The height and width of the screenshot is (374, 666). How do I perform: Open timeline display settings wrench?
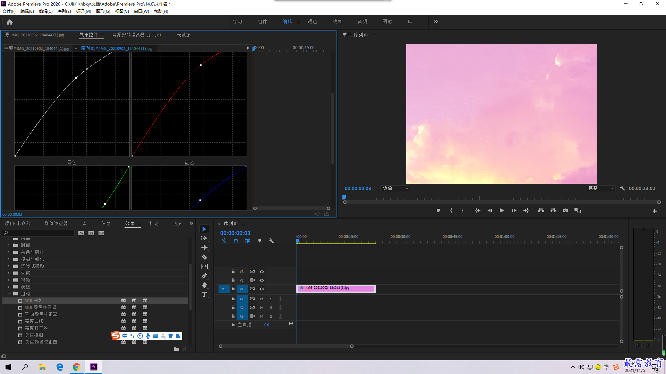pyautogui.click(x=271, y=241)
